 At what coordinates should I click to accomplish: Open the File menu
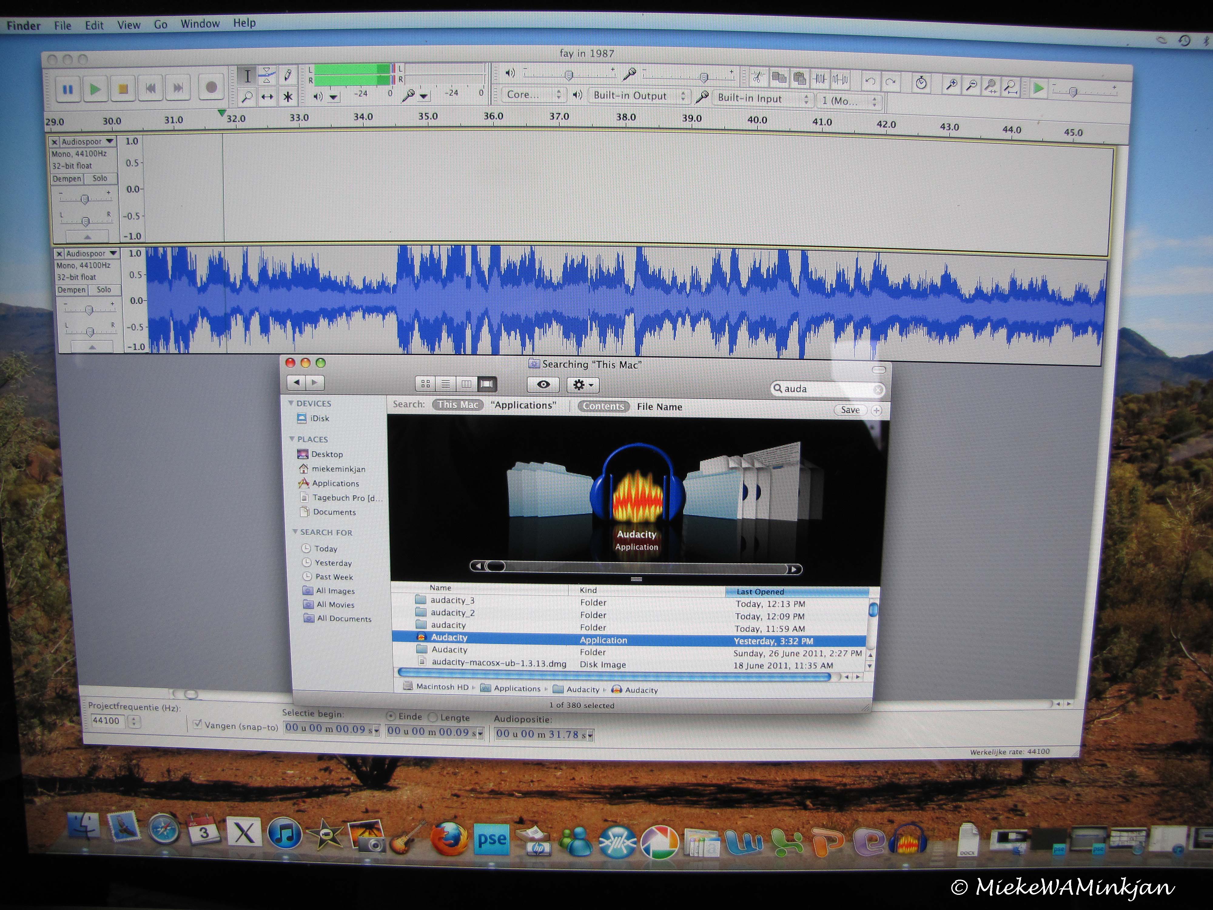tap(62, 25)
